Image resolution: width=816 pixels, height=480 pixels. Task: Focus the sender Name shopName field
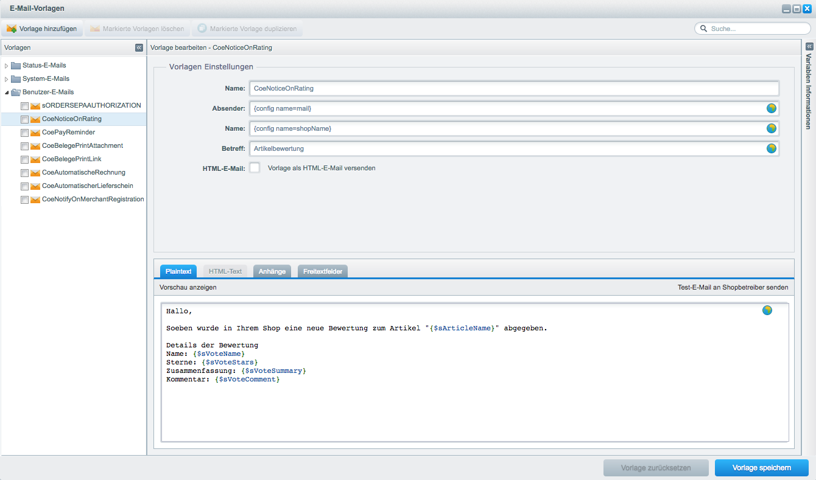(x=514, y=128)
